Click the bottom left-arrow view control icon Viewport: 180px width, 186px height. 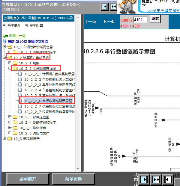coord(168,180)
